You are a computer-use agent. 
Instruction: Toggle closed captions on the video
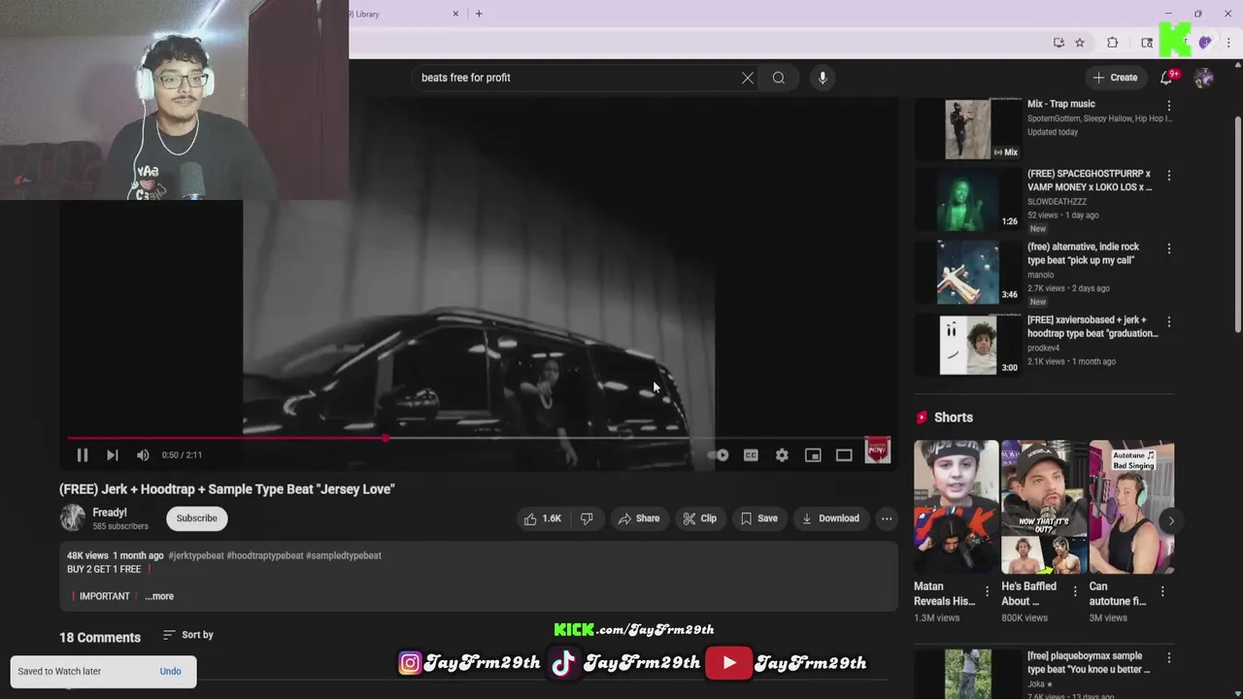751,455
